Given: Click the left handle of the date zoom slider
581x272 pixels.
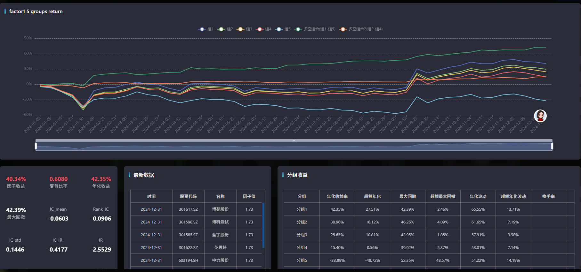Looking at the screenshot, I should 36,146.
